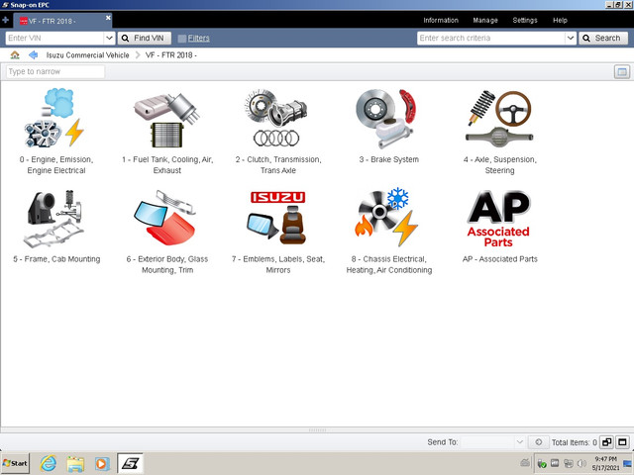This screenshot has height=475, width=634.
Task: Open the AP Associated Parts icon
Action: click(x=499, y=218)
